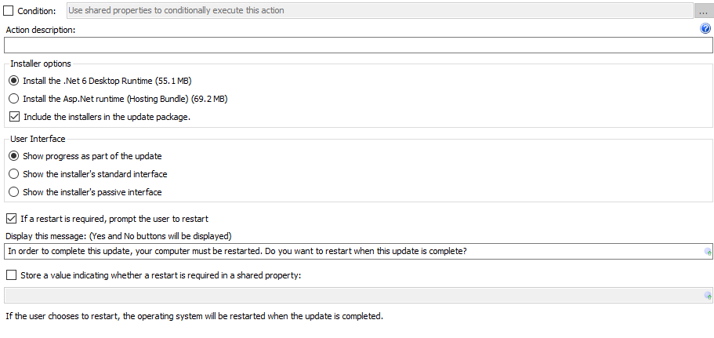
Task: Choose Show progress as part of the update
Action: tap(14, 156)
